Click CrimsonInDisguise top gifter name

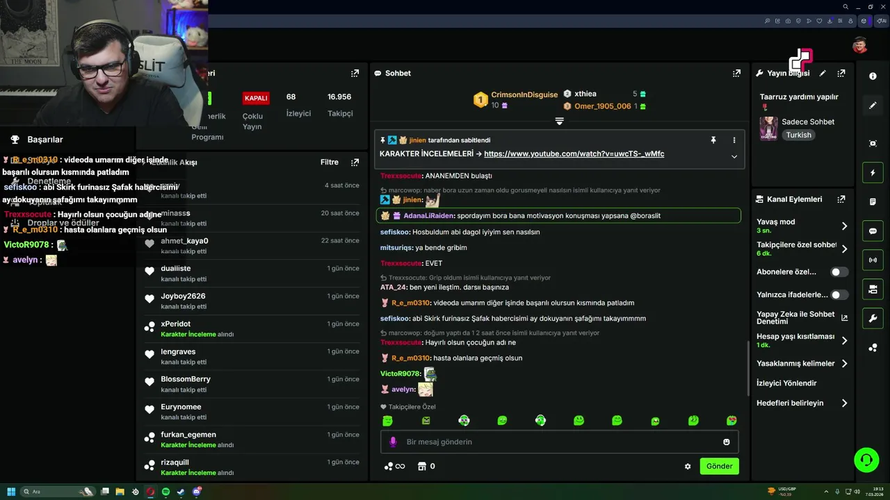click(524, 95)
